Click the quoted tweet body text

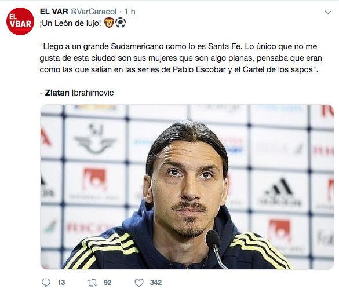(x=181, y=58)
